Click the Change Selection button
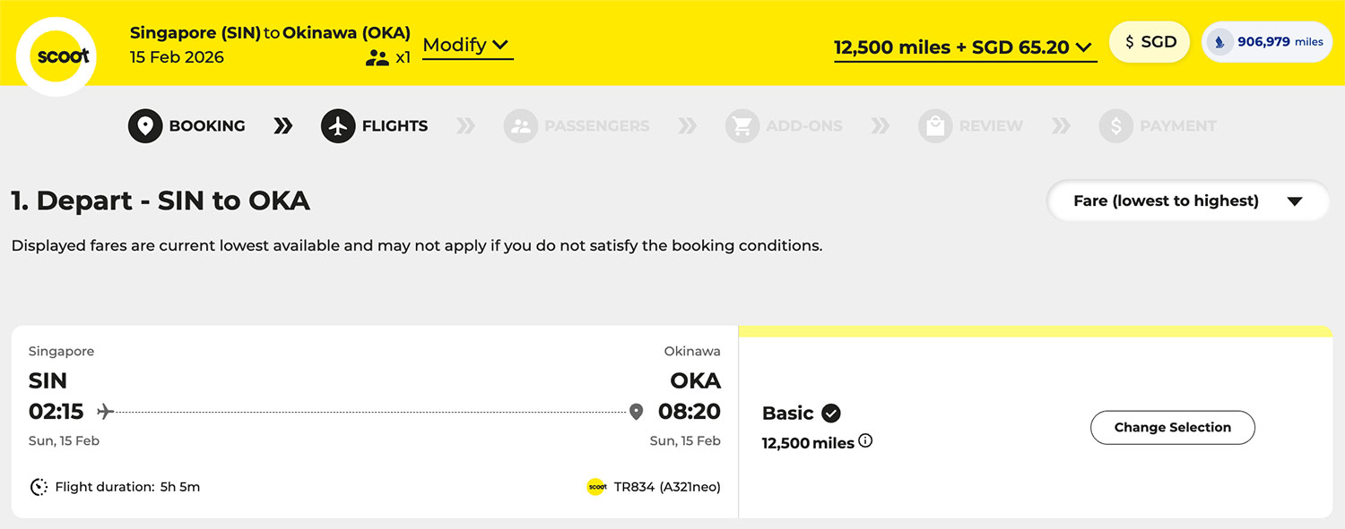The height and width of the screenshot is (529, 1345). pyautogui.click(x=1172, y=427)
